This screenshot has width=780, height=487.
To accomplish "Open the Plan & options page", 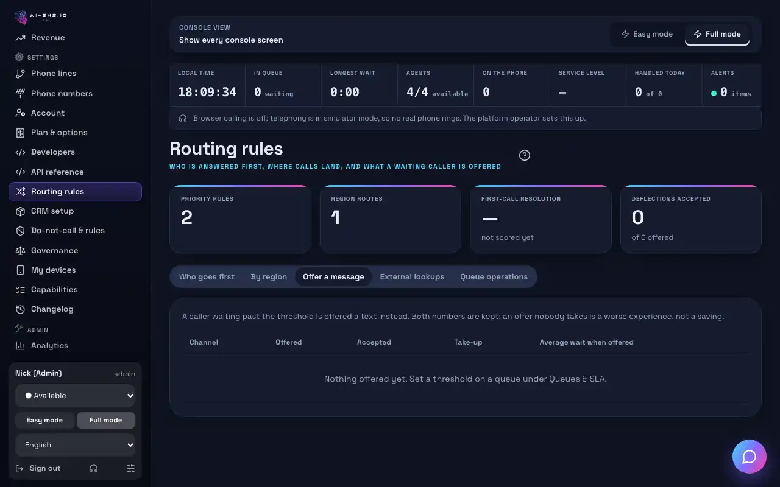I will pyautogui.click(x=76, y=133).
